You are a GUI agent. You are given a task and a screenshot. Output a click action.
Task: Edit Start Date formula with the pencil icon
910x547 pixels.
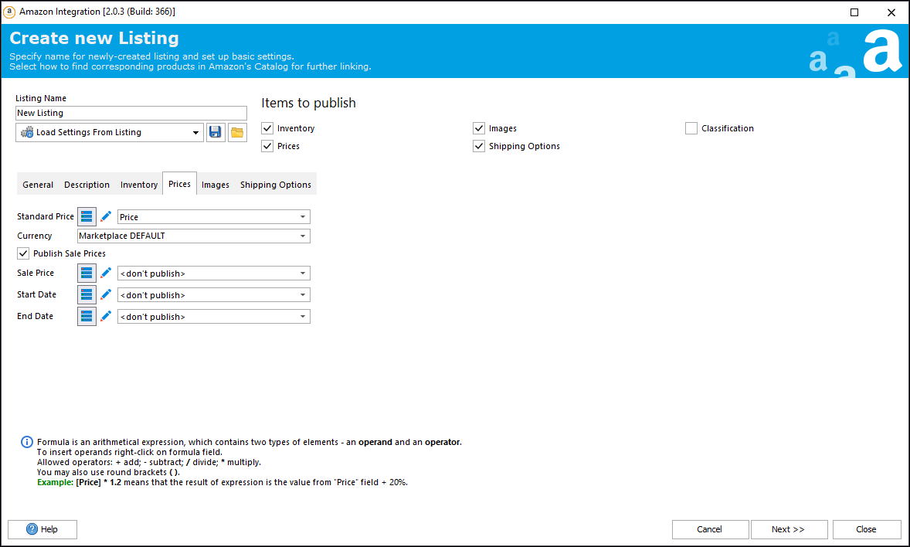coord(106,294)
